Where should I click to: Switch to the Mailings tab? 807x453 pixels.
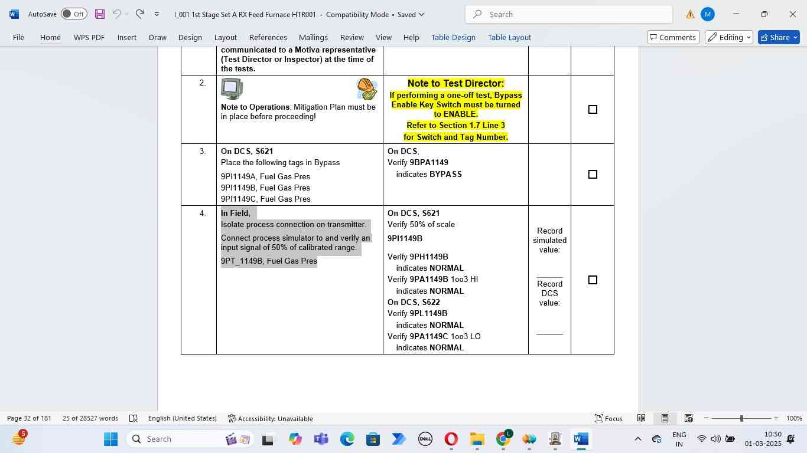click(313, 37)
